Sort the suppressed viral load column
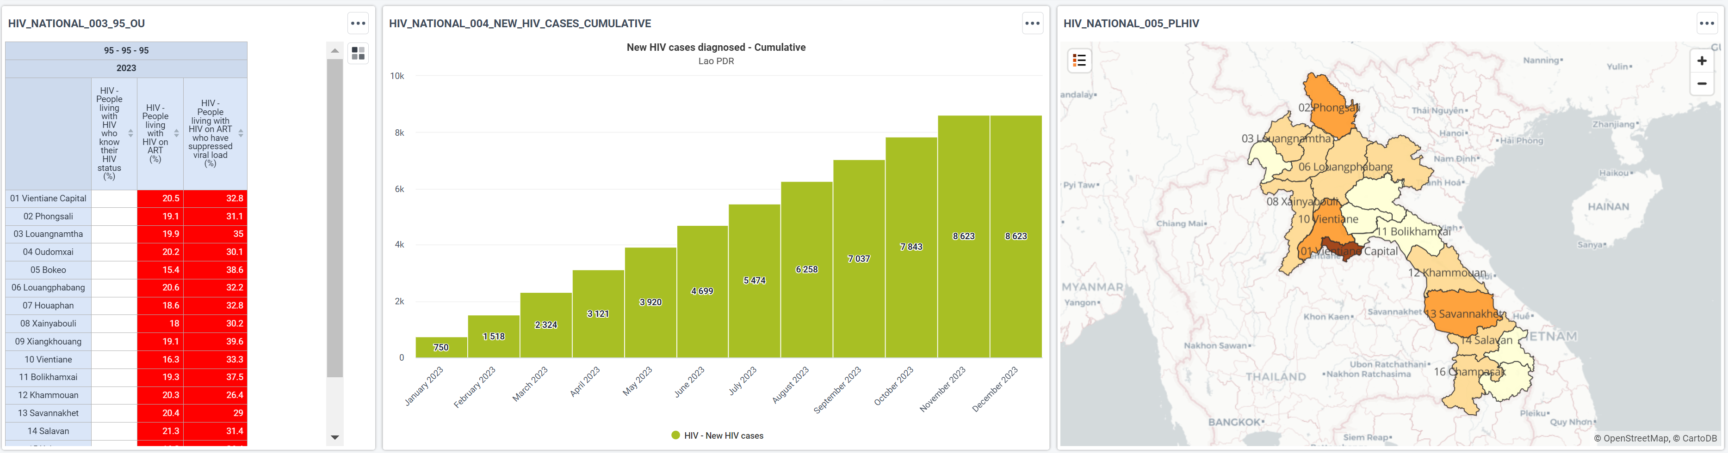Viewport: 1728px width, 453px height. [x=241, y=134]
